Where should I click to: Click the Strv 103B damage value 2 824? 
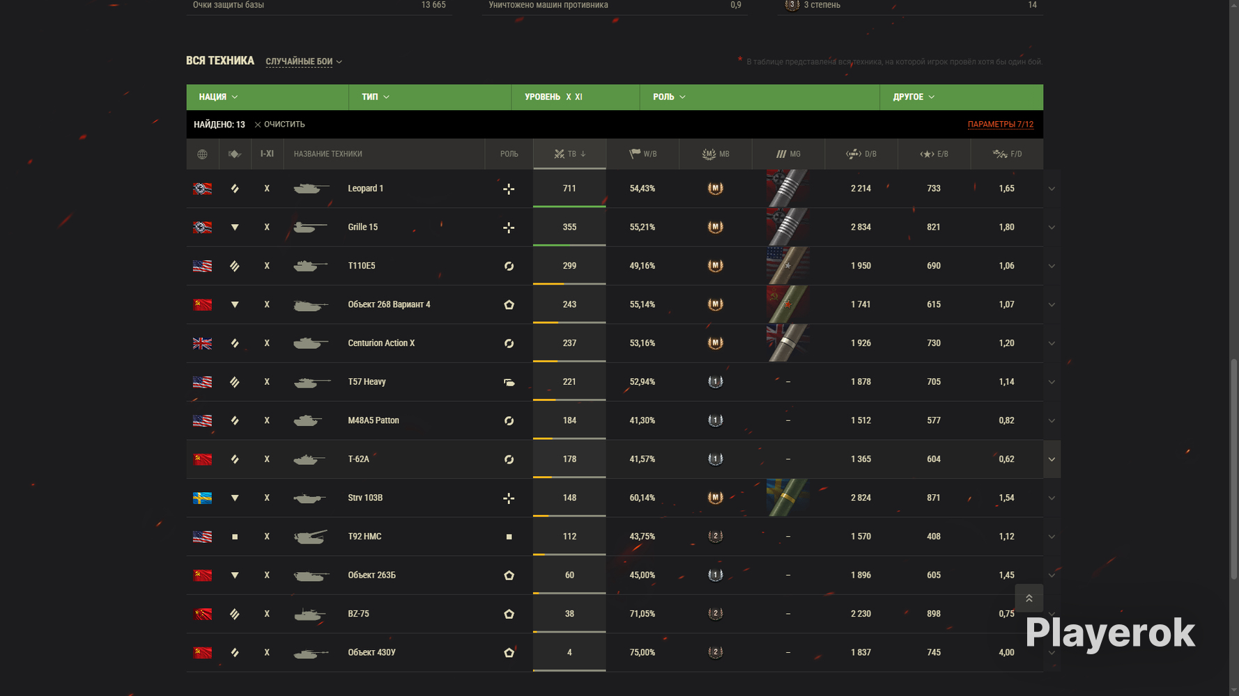pyautogui.click(x=861, y=498)
